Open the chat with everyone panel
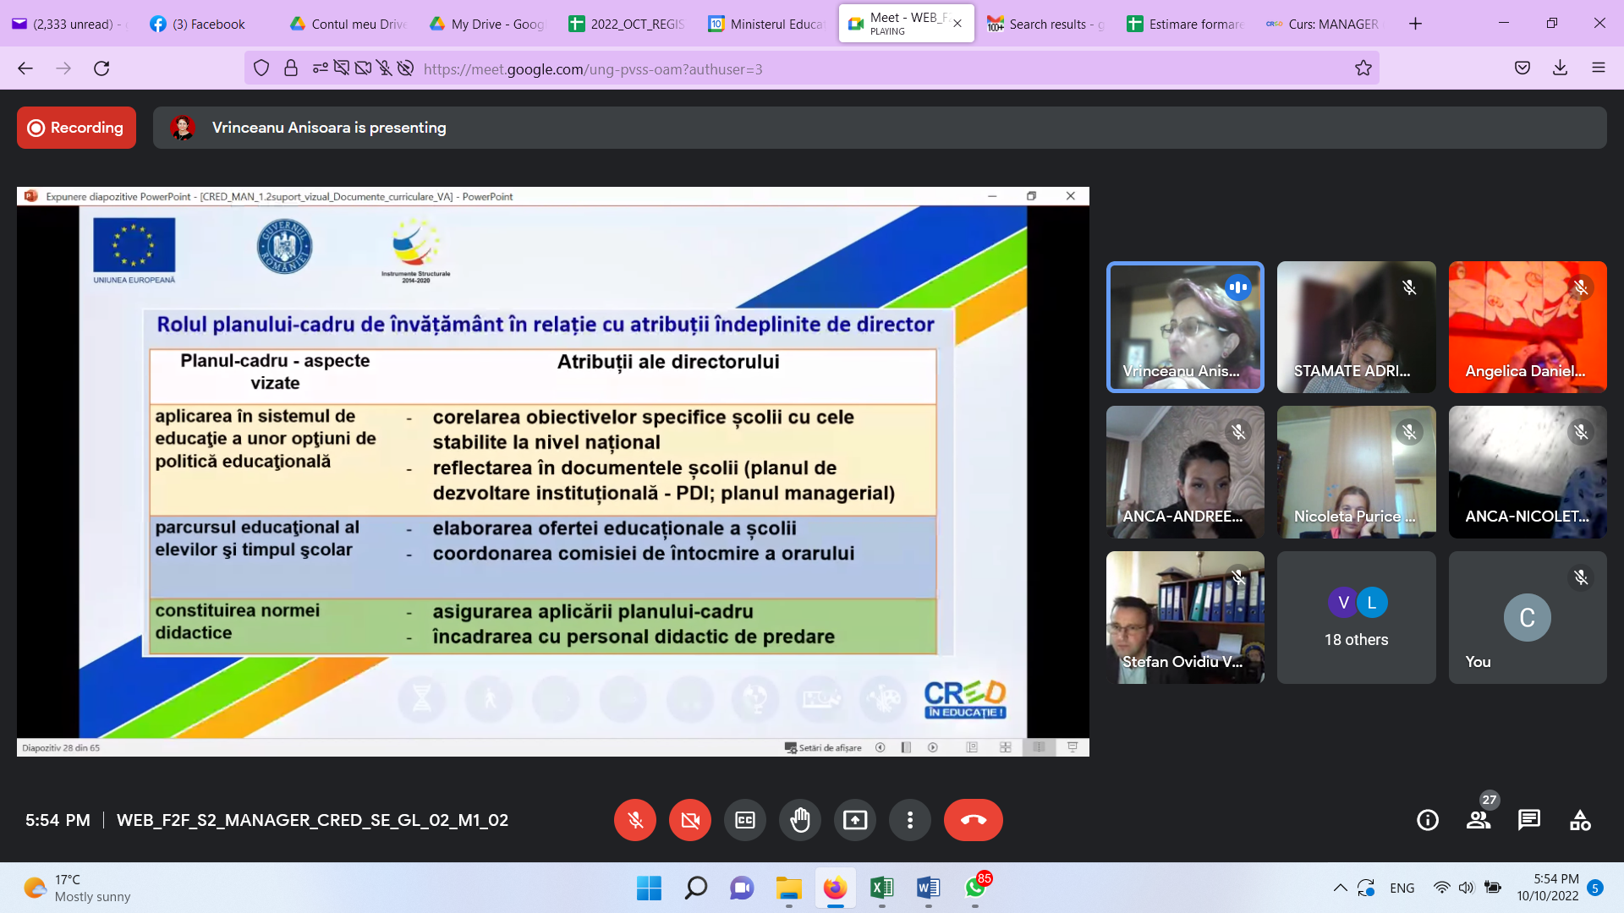Viewport: 1624px width, 913px height. point(1529,820)
